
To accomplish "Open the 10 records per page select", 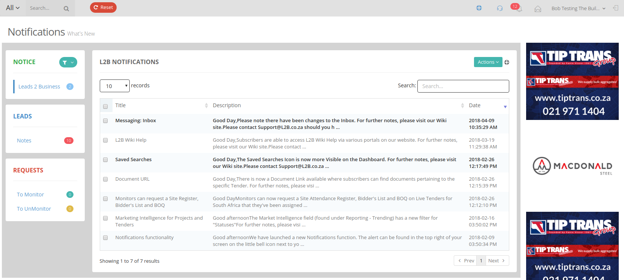I will [x=115, y=86].
